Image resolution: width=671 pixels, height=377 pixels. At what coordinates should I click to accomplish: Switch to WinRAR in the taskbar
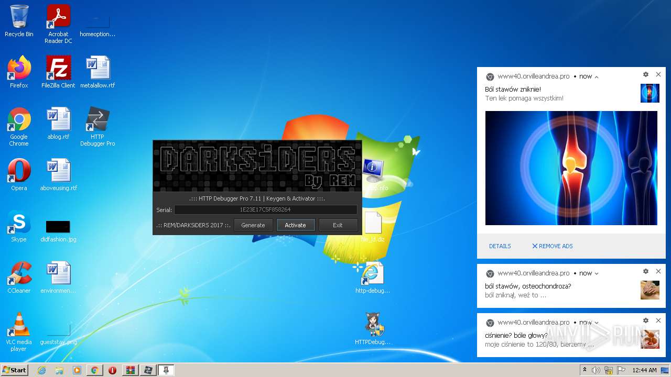click(130, 370)
